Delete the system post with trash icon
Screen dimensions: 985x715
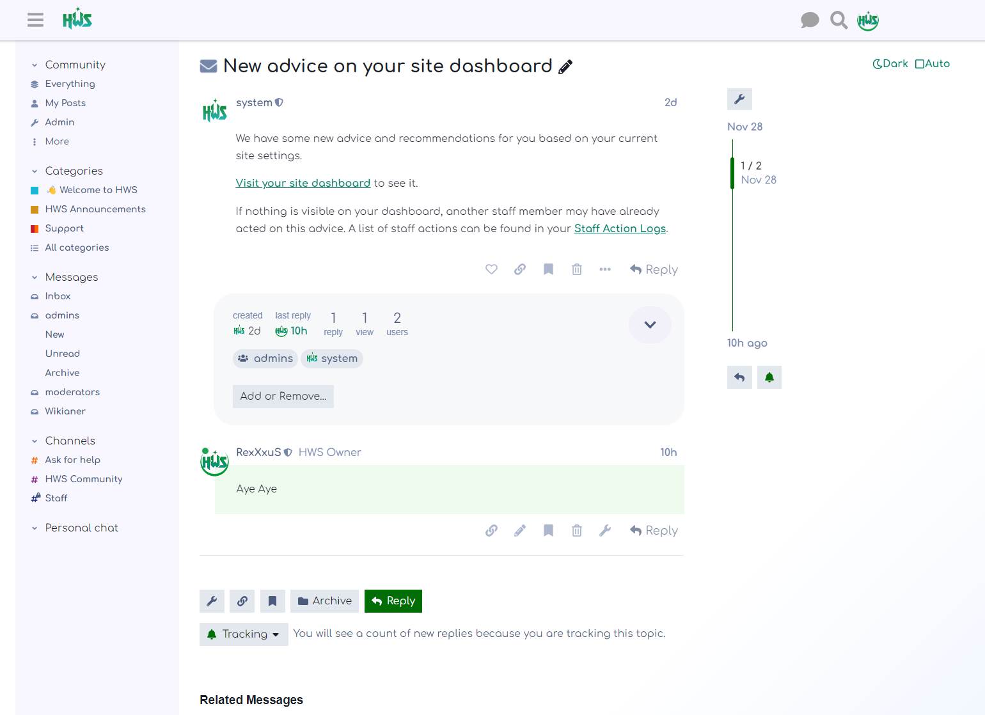[x=577, y=269]
